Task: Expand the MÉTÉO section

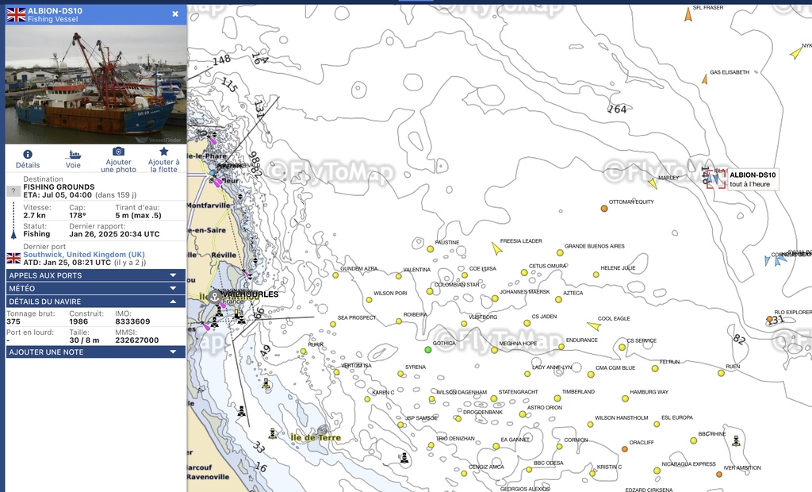Action: pyautogui.click(x=96, y=288)
